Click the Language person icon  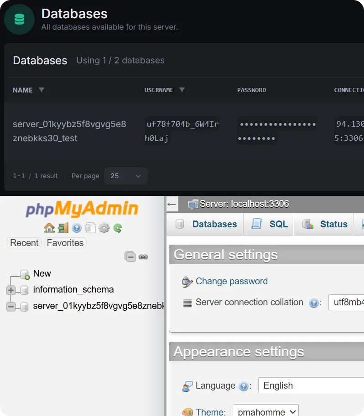pyautogui.click(x=187, y=386)
